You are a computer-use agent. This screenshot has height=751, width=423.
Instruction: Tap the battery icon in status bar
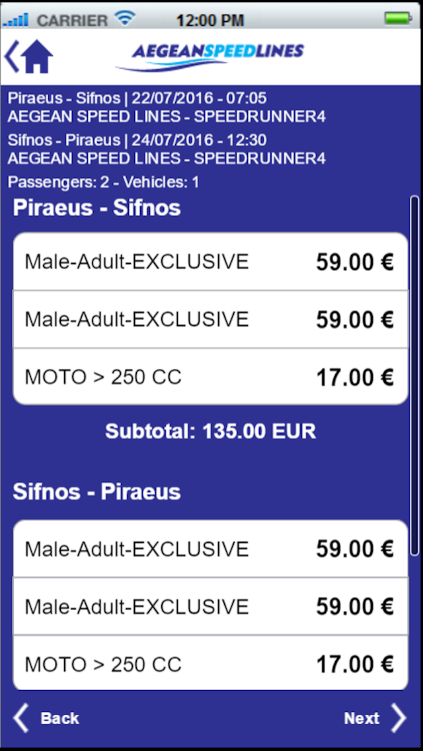(x=398, y=19)
